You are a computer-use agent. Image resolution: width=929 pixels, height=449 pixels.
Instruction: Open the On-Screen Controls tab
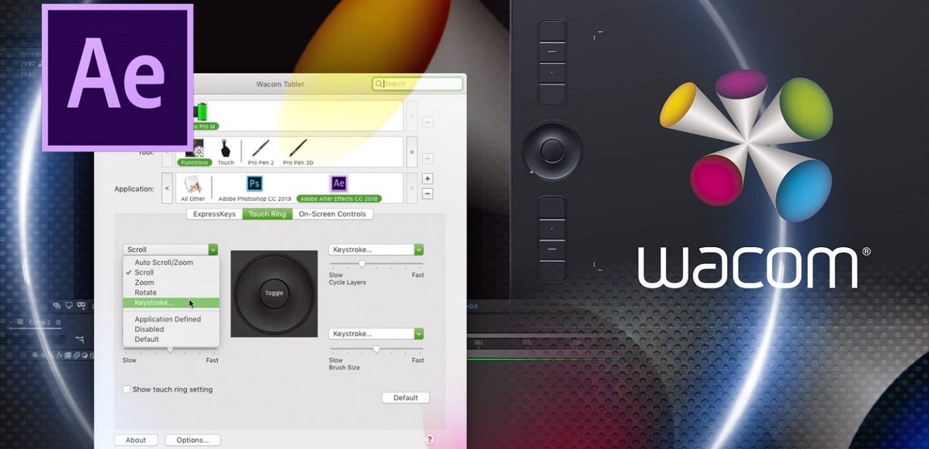click(333, 214)
